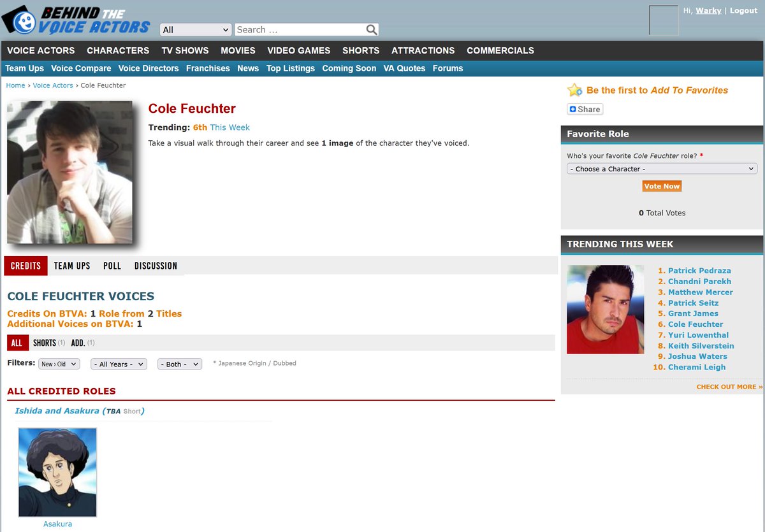Switch to the POLL tab
This screenshot has height=532, width=765.
tap(112, 266)
